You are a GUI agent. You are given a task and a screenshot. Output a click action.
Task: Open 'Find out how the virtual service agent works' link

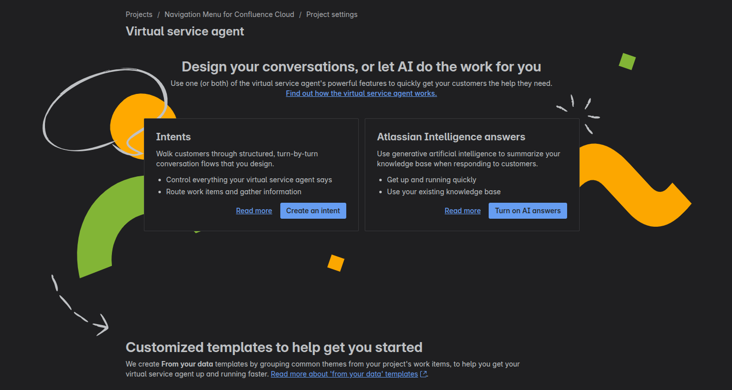pyautogui.click(x=361, y=93)
